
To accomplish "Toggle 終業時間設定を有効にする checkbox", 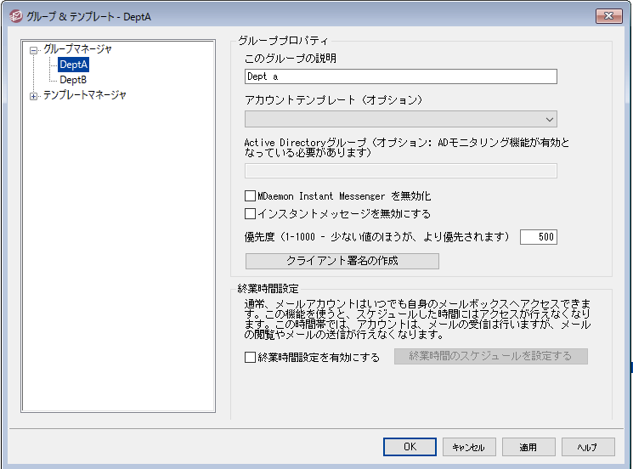I will (x=251, y=357).
